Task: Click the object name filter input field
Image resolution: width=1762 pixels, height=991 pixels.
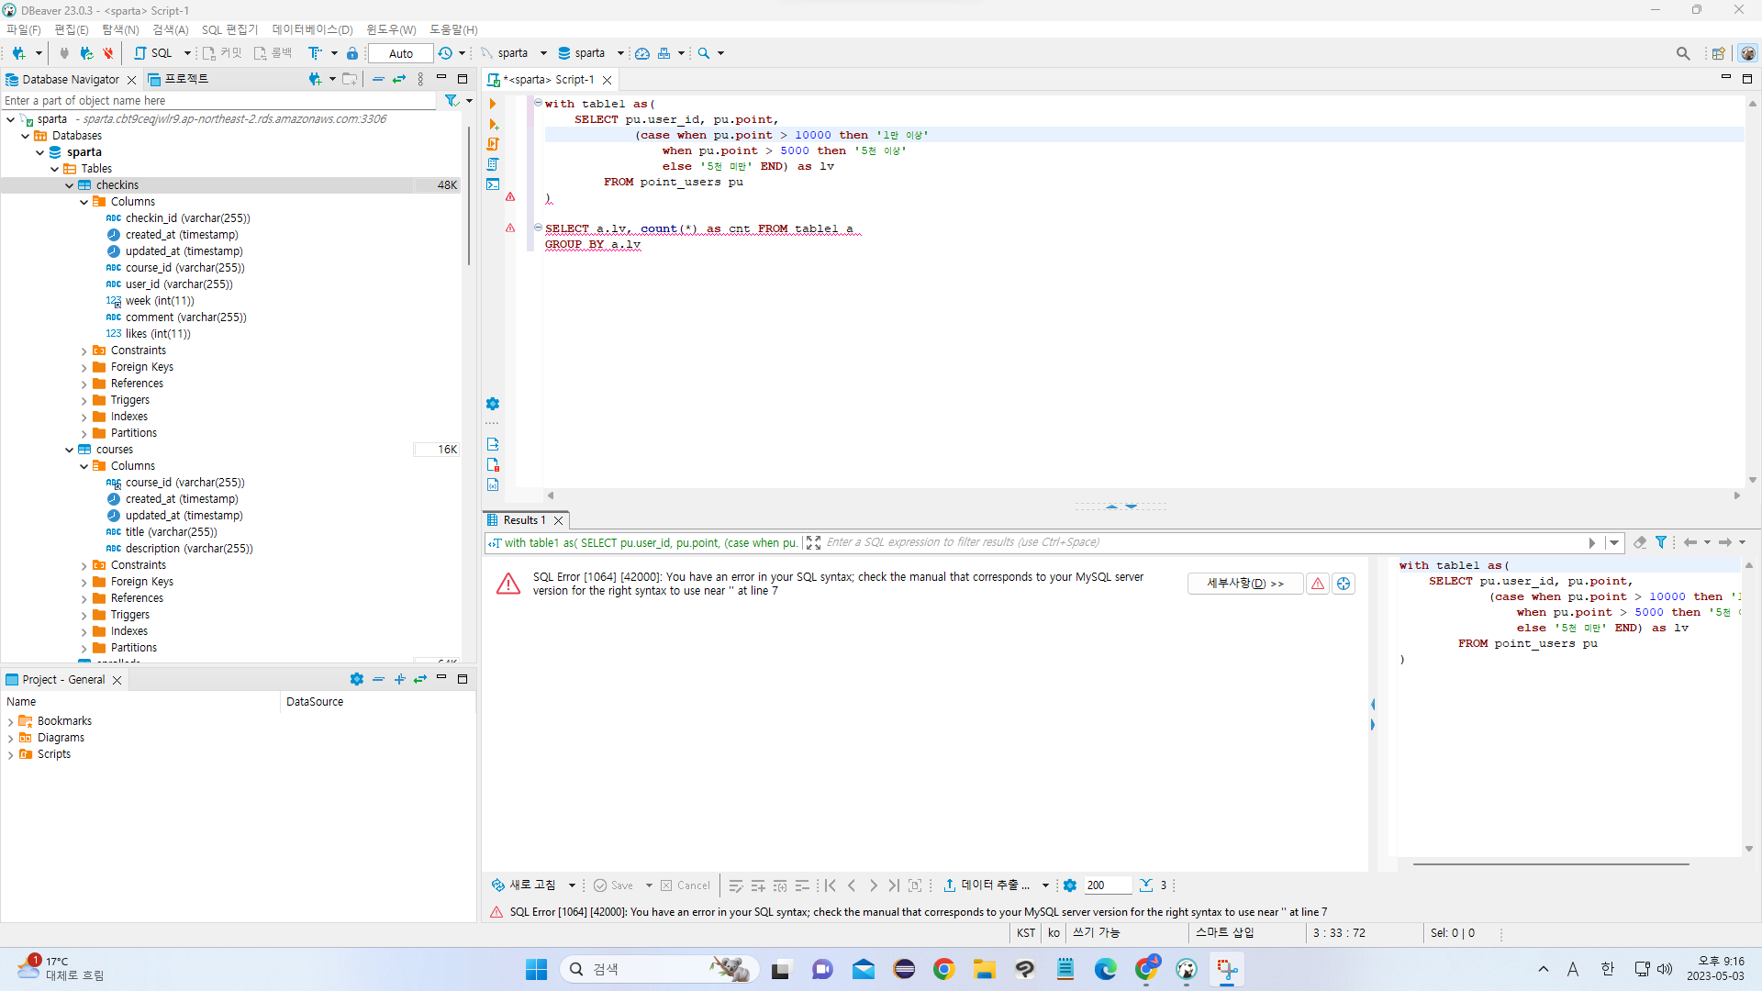Action: [220, 101]
